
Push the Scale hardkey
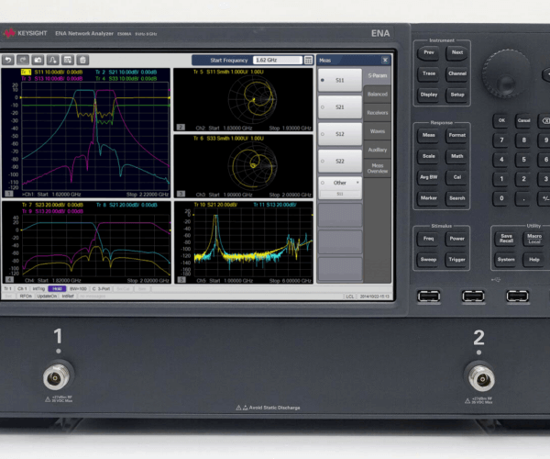point(429,156)
